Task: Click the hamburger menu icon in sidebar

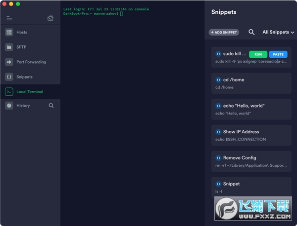Action: pos(9,18)
